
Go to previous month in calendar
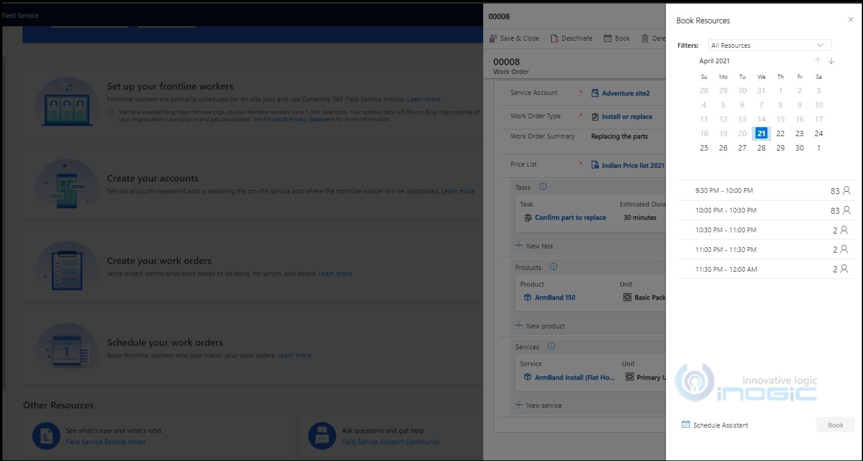click(818, 61)
